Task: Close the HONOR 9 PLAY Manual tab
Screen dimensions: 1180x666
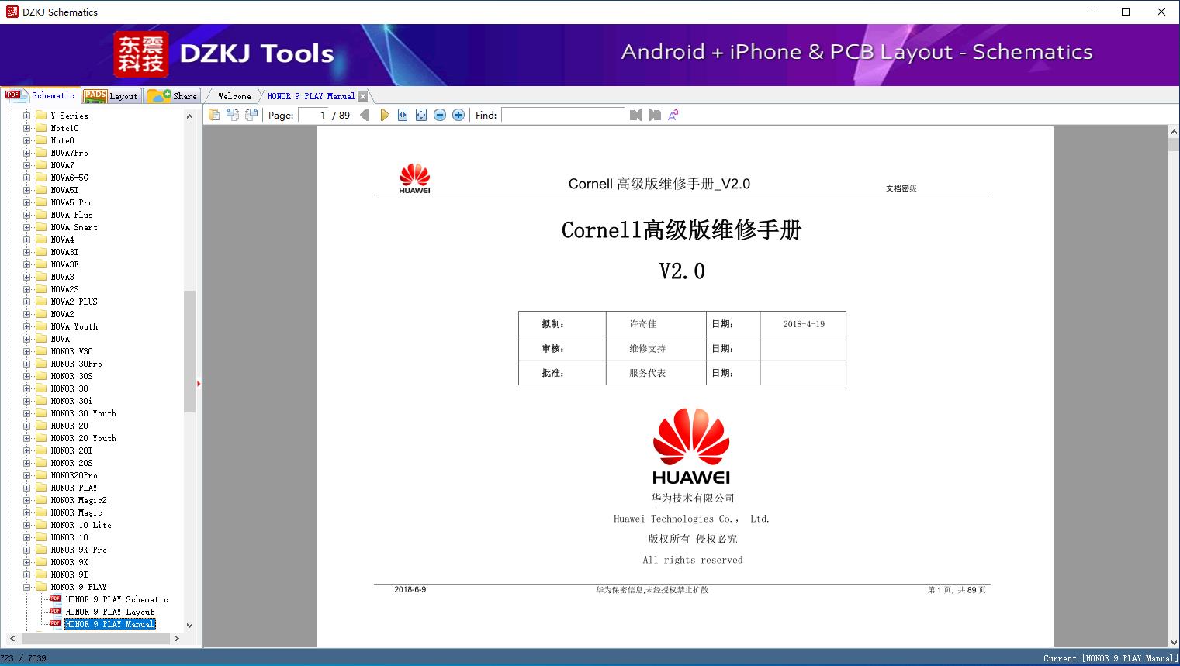Action: coord(362,97)
